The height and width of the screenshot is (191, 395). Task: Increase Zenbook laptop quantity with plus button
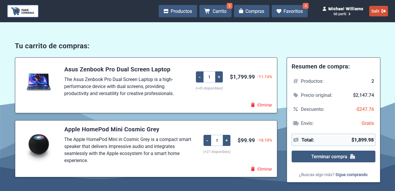219,77
